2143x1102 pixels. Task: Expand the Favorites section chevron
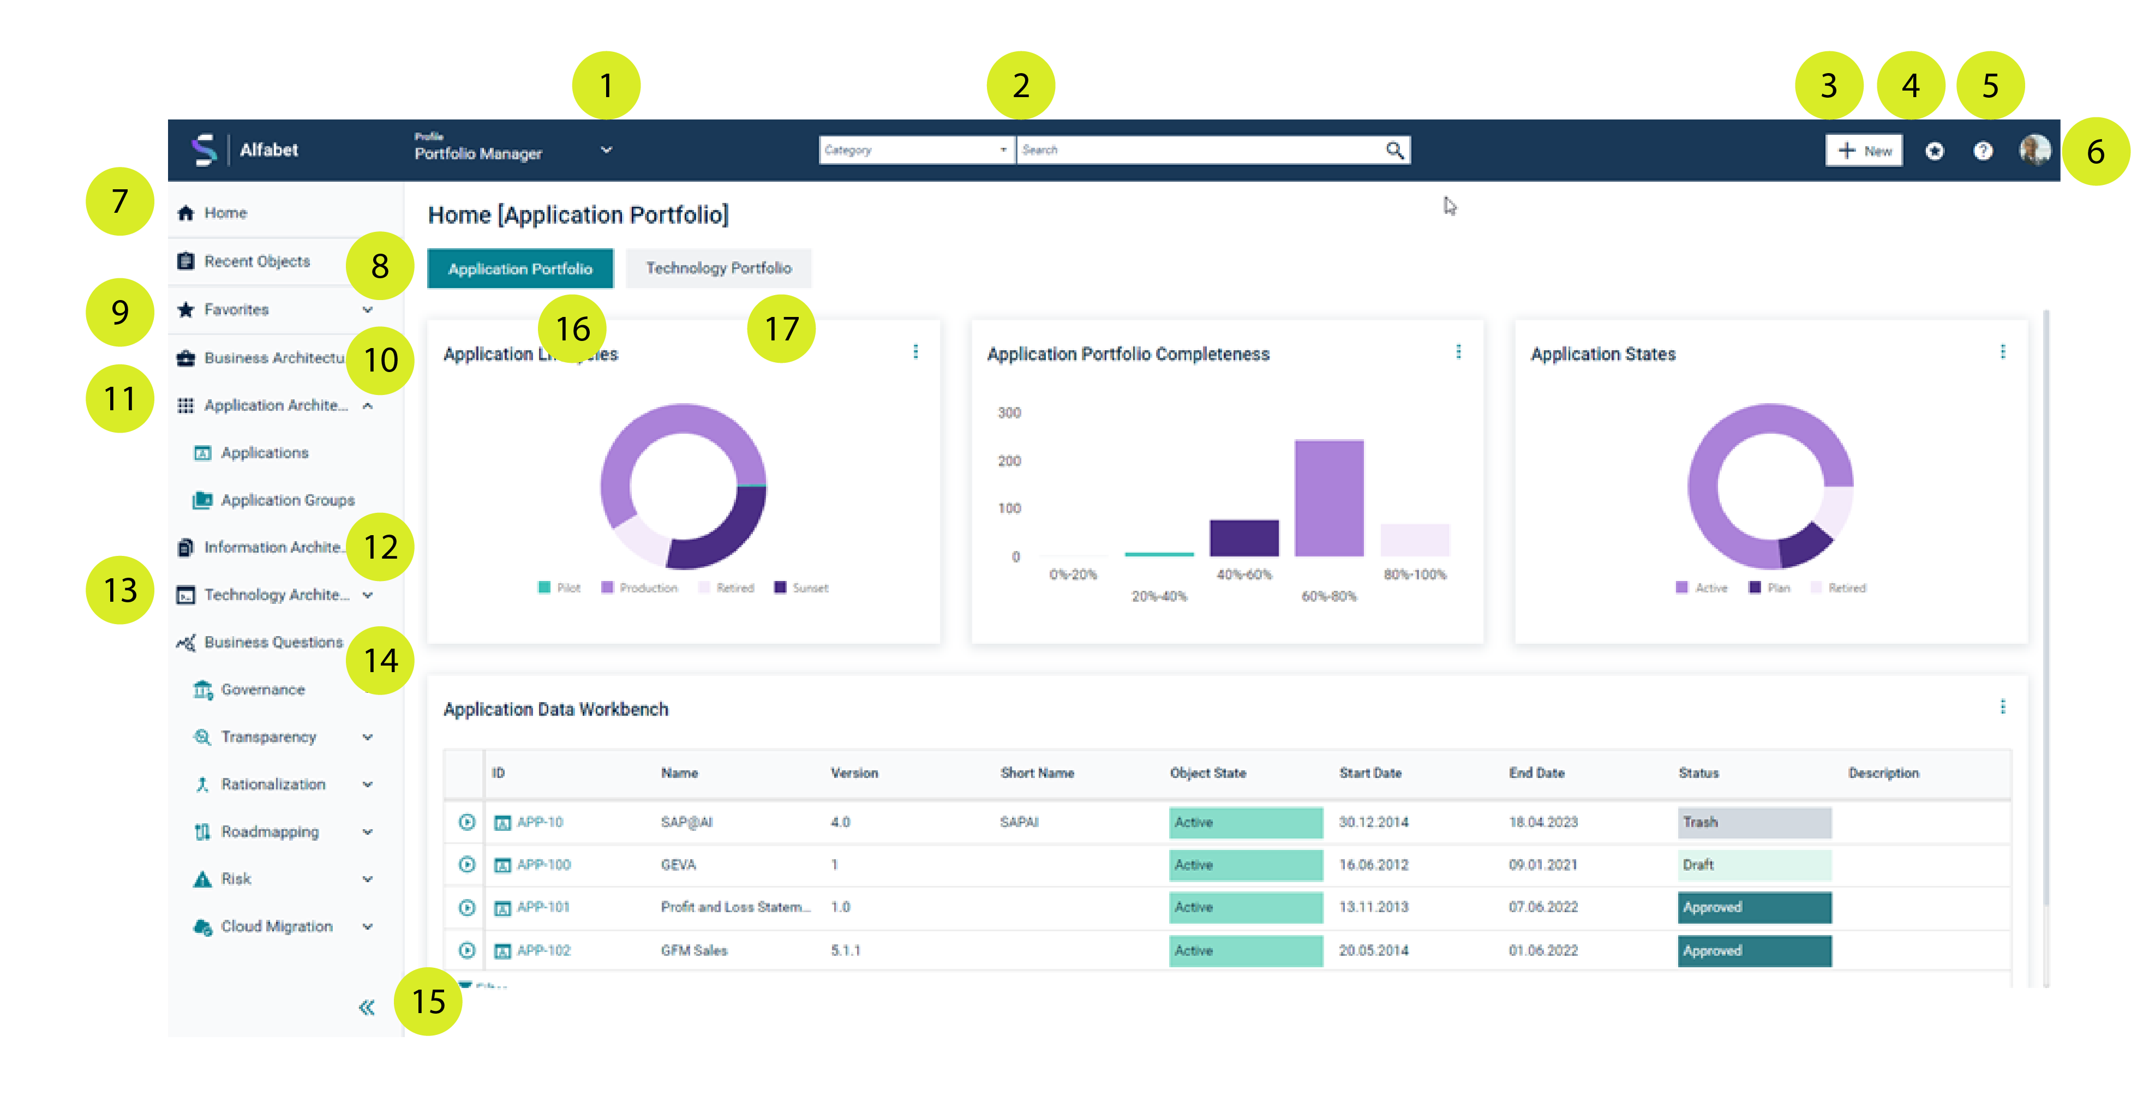click(368, 309)
